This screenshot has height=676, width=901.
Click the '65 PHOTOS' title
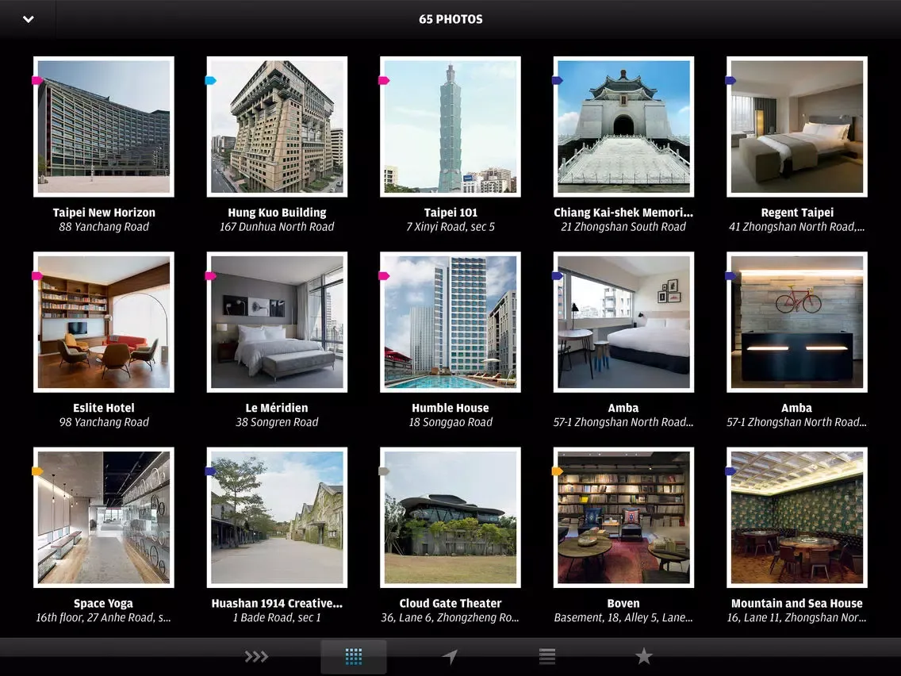point(450,19)
